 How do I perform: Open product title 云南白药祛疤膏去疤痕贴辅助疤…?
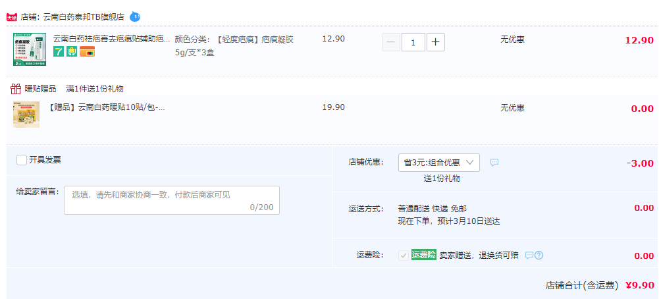pyautogui.click(x=111, y=39)
